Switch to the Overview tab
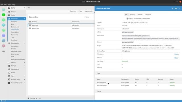This screenshot has height=102, width=182. (x=73, y=11)
